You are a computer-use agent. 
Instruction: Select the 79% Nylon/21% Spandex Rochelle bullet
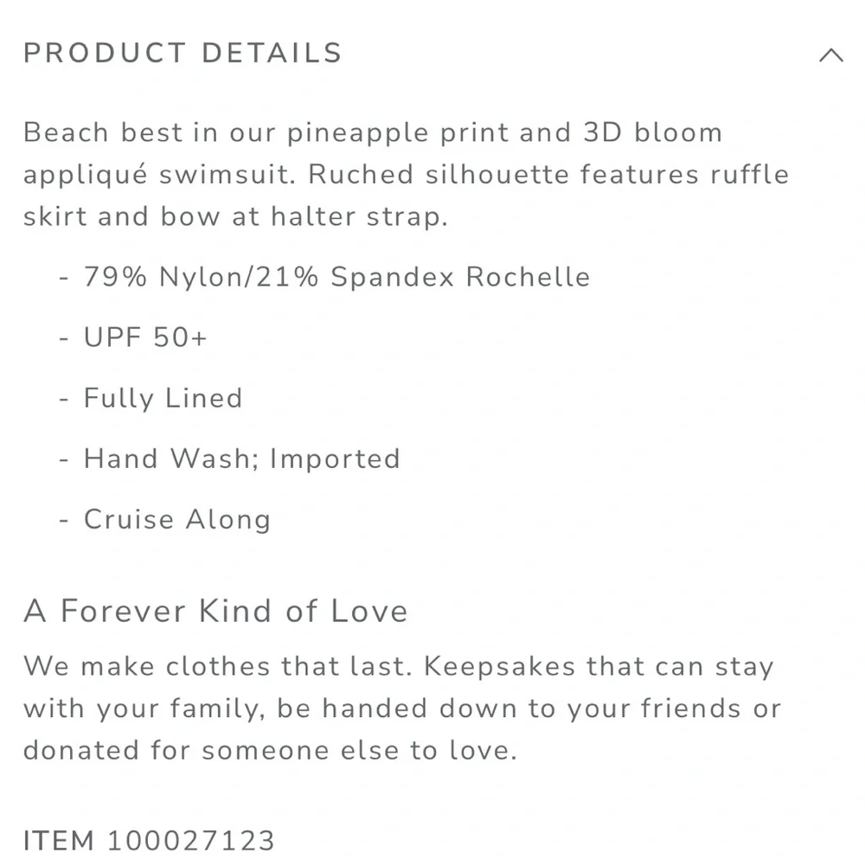336,277
